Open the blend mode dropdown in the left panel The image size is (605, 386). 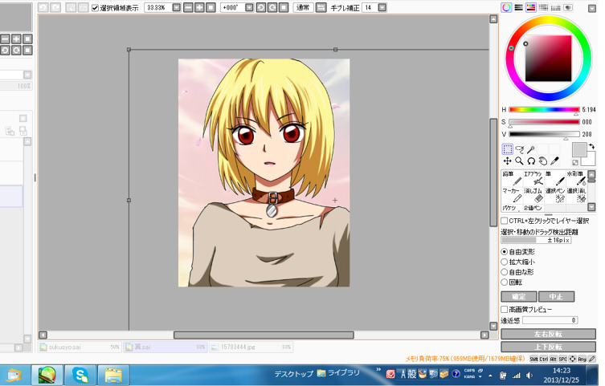point(27,75)
